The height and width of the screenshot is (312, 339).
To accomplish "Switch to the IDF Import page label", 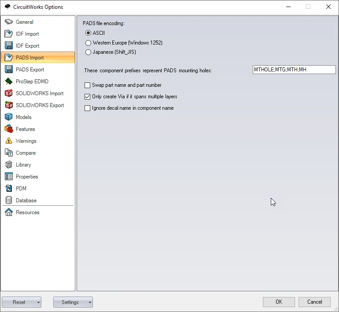I will click(27, 34).
